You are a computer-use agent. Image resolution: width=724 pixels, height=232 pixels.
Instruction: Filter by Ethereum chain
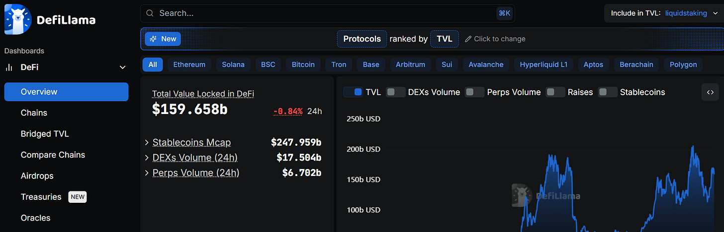click(x=189, y=64)
